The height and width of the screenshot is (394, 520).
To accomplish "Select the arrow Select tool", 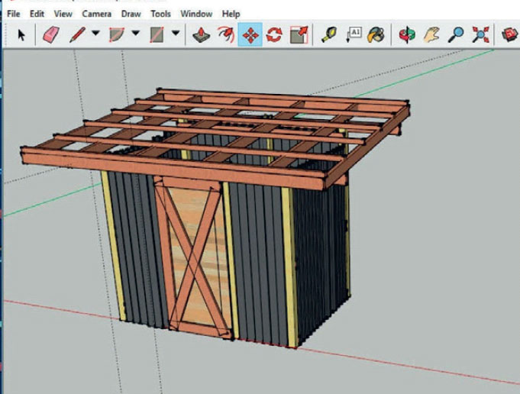I will [x=21, y=34].
